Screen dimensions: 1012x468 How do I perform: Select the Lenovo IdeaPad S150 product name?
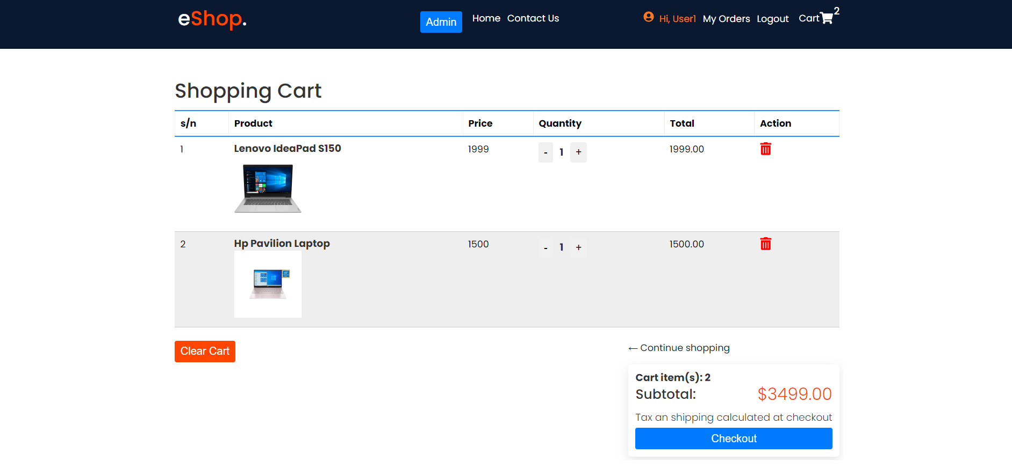coord(288,149)
